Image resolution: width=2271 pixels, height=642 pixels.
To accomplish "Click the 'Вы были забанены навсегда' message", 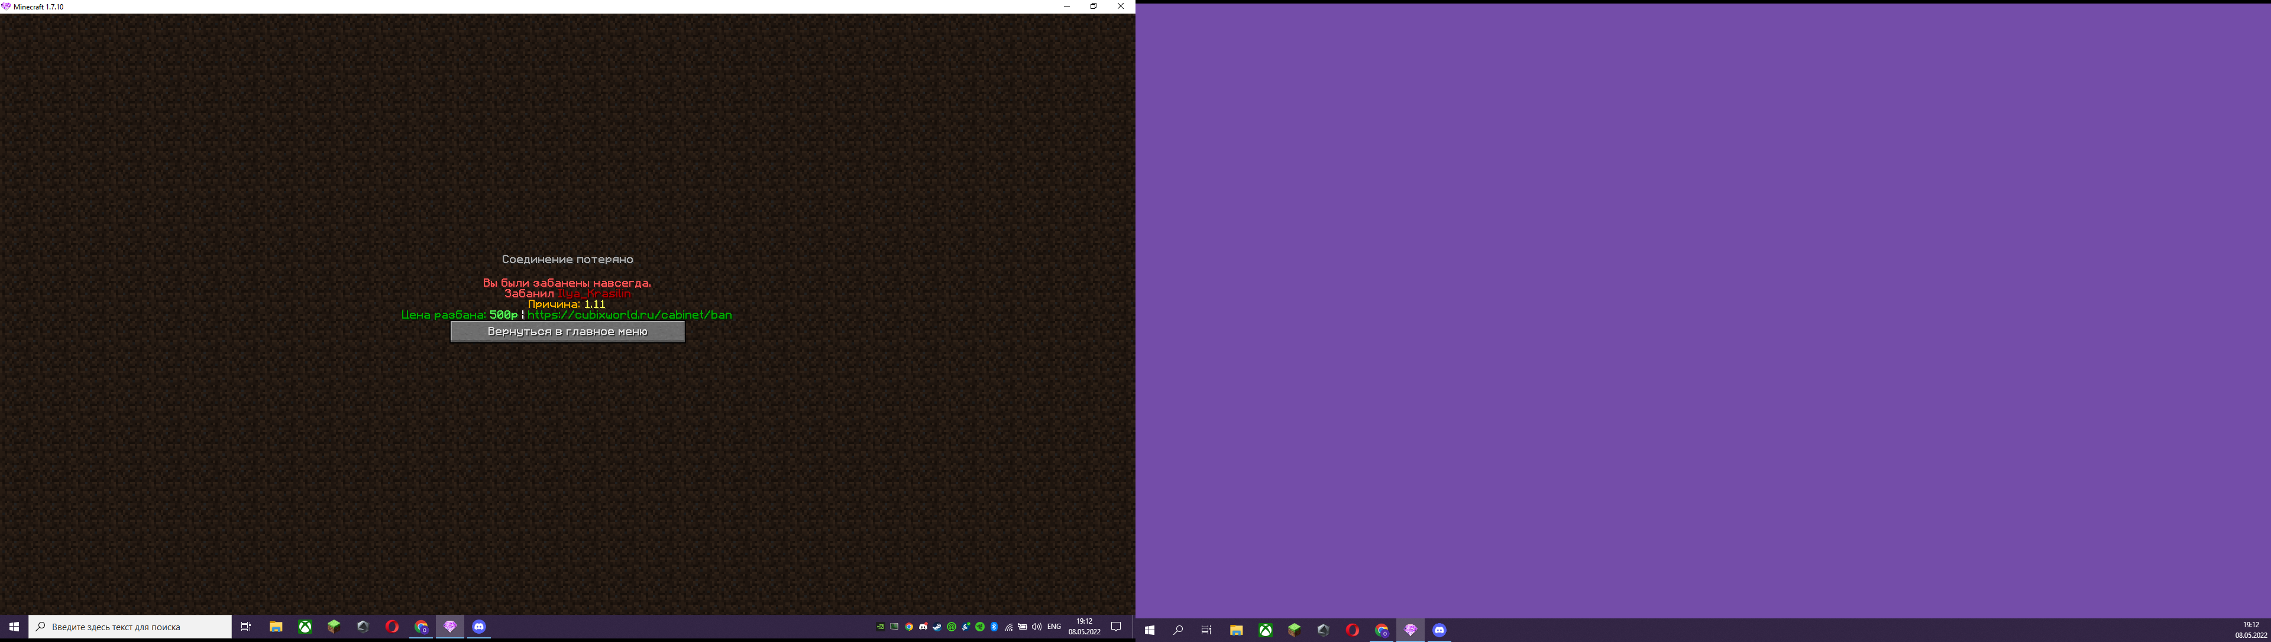I will [567, 283].
